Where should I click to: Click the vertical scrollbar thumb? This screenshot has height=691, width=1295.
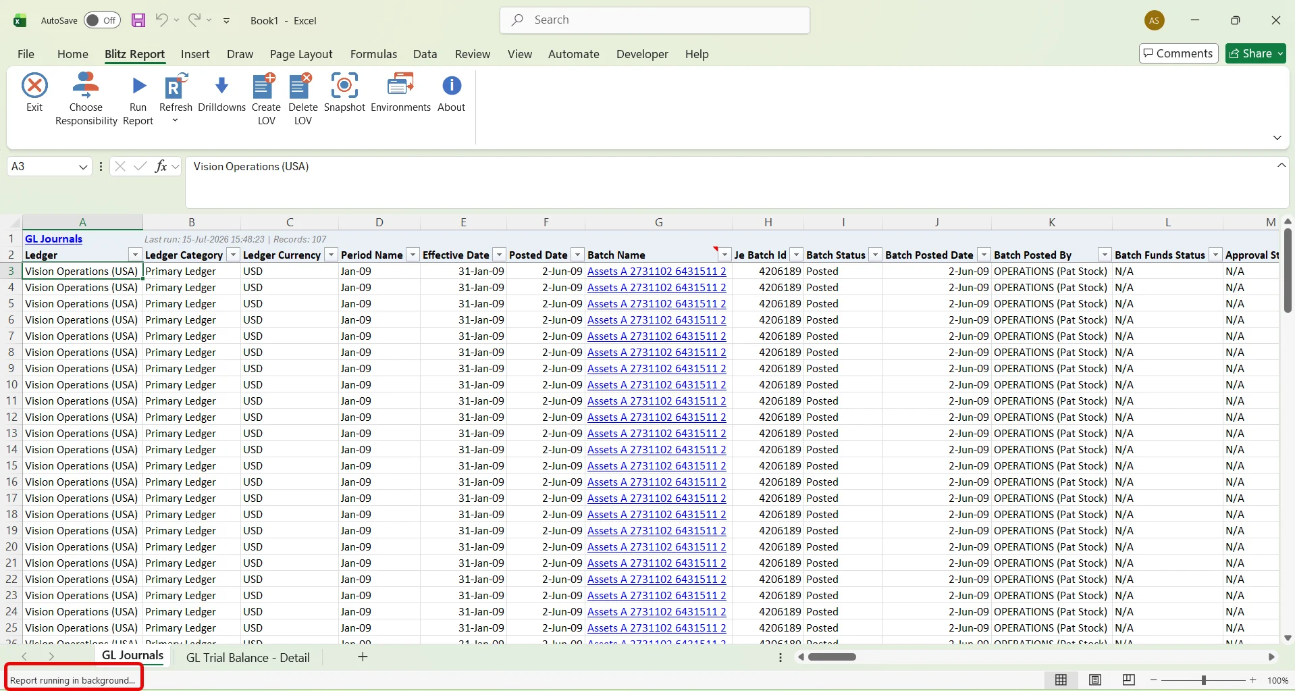click(x=1288, y=270)
